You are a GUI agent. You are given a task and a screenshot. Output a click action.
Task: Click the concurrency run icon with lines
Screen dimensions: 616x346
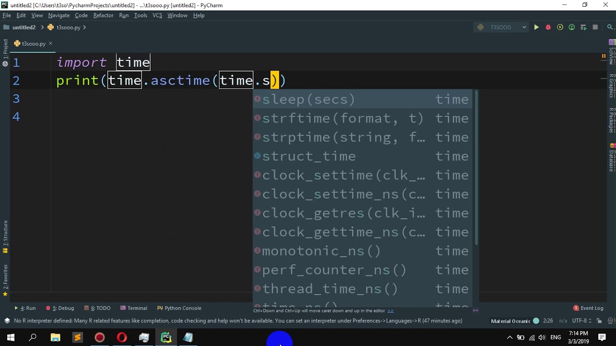[583, 27]
